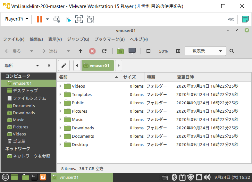Launch Firefox from the panel

click(43, 177)
